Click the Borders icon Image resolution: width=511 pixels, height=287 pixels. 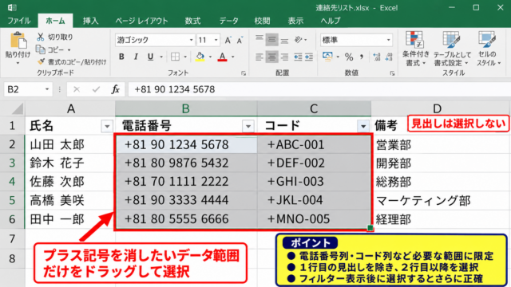[x=176, y=57]
